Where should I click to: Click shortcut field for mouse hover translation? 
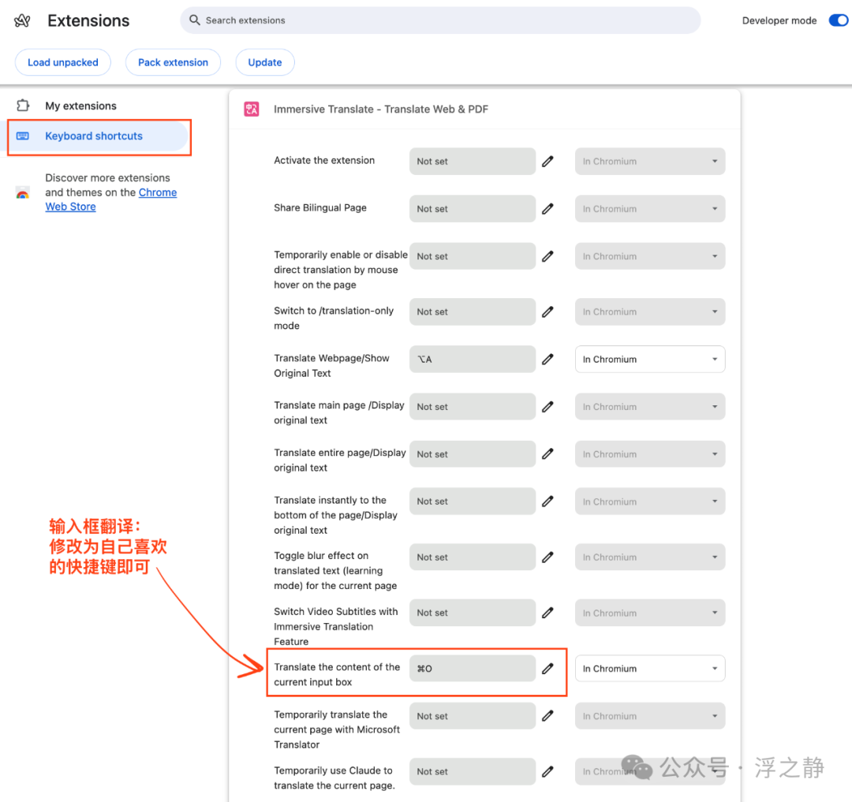(x=473, y=256)
